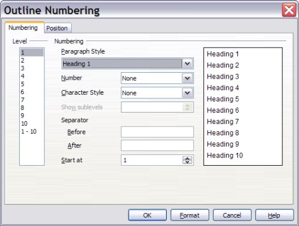The height and width of the screenshot is (226, 299).
Task: Select level 9 in Level list
Action: pyautogui.click(x=32, y=116)
